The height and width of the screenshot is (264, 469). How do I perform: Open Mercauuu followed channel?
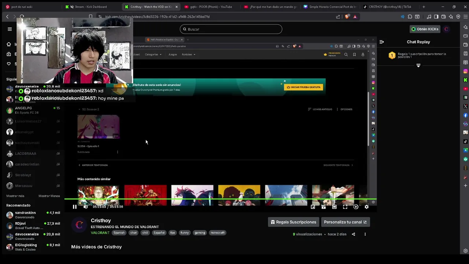[33, 186]
